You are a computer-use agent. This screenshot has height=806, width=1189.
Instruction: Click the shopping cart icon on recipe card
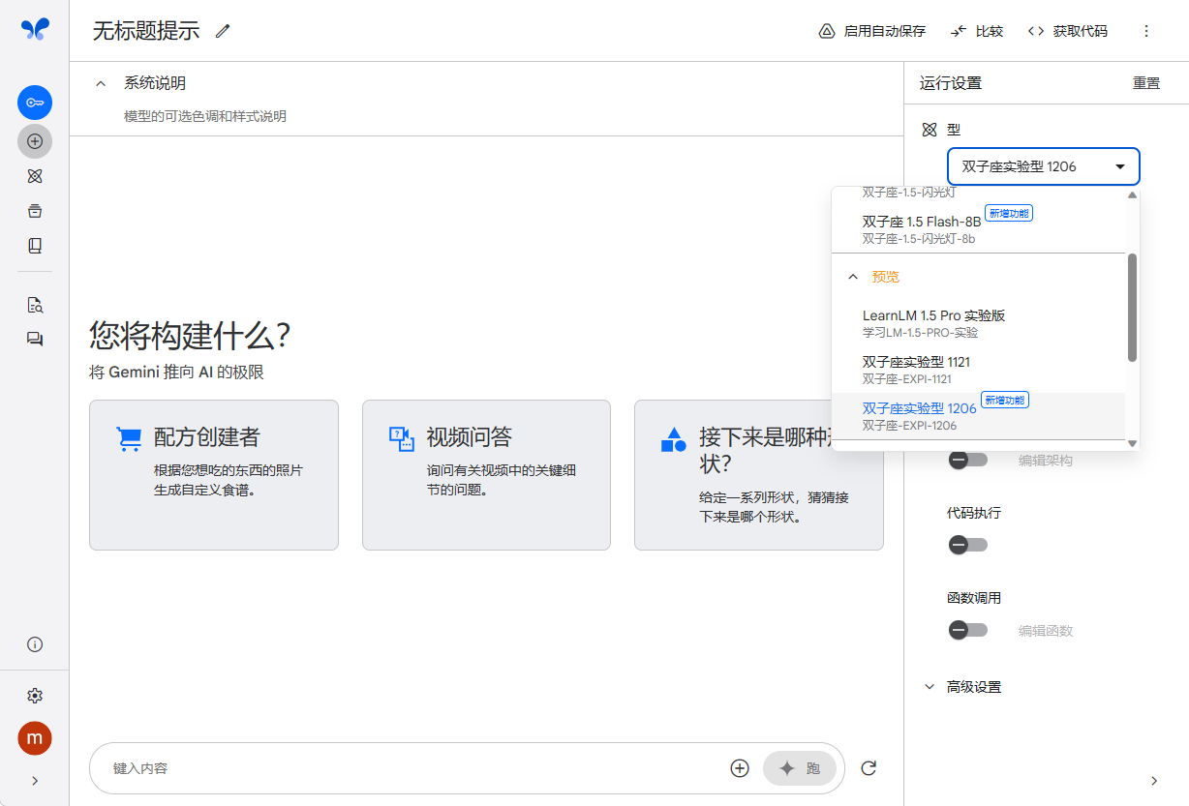tap(129, 438)
